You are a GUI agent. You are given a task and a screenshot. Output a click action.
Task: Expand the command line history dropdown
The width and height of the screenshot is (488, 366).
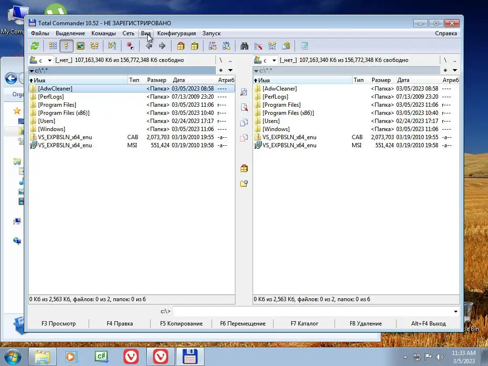tap(456, 311)
